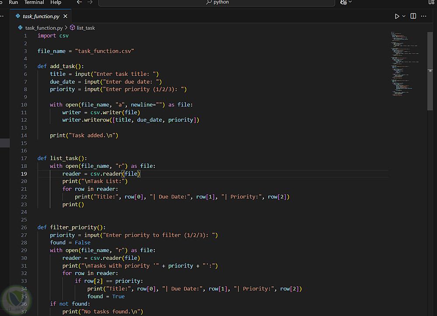This screenshot has height=316, width=437.
Task: Click the python command center search box
Action: pos(217,2)
